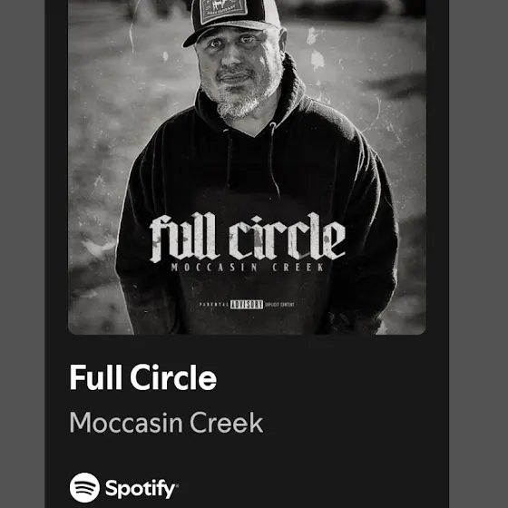508x508 pixels.
Task: Click the round Spotify logo icon
Action: point(84,487)
